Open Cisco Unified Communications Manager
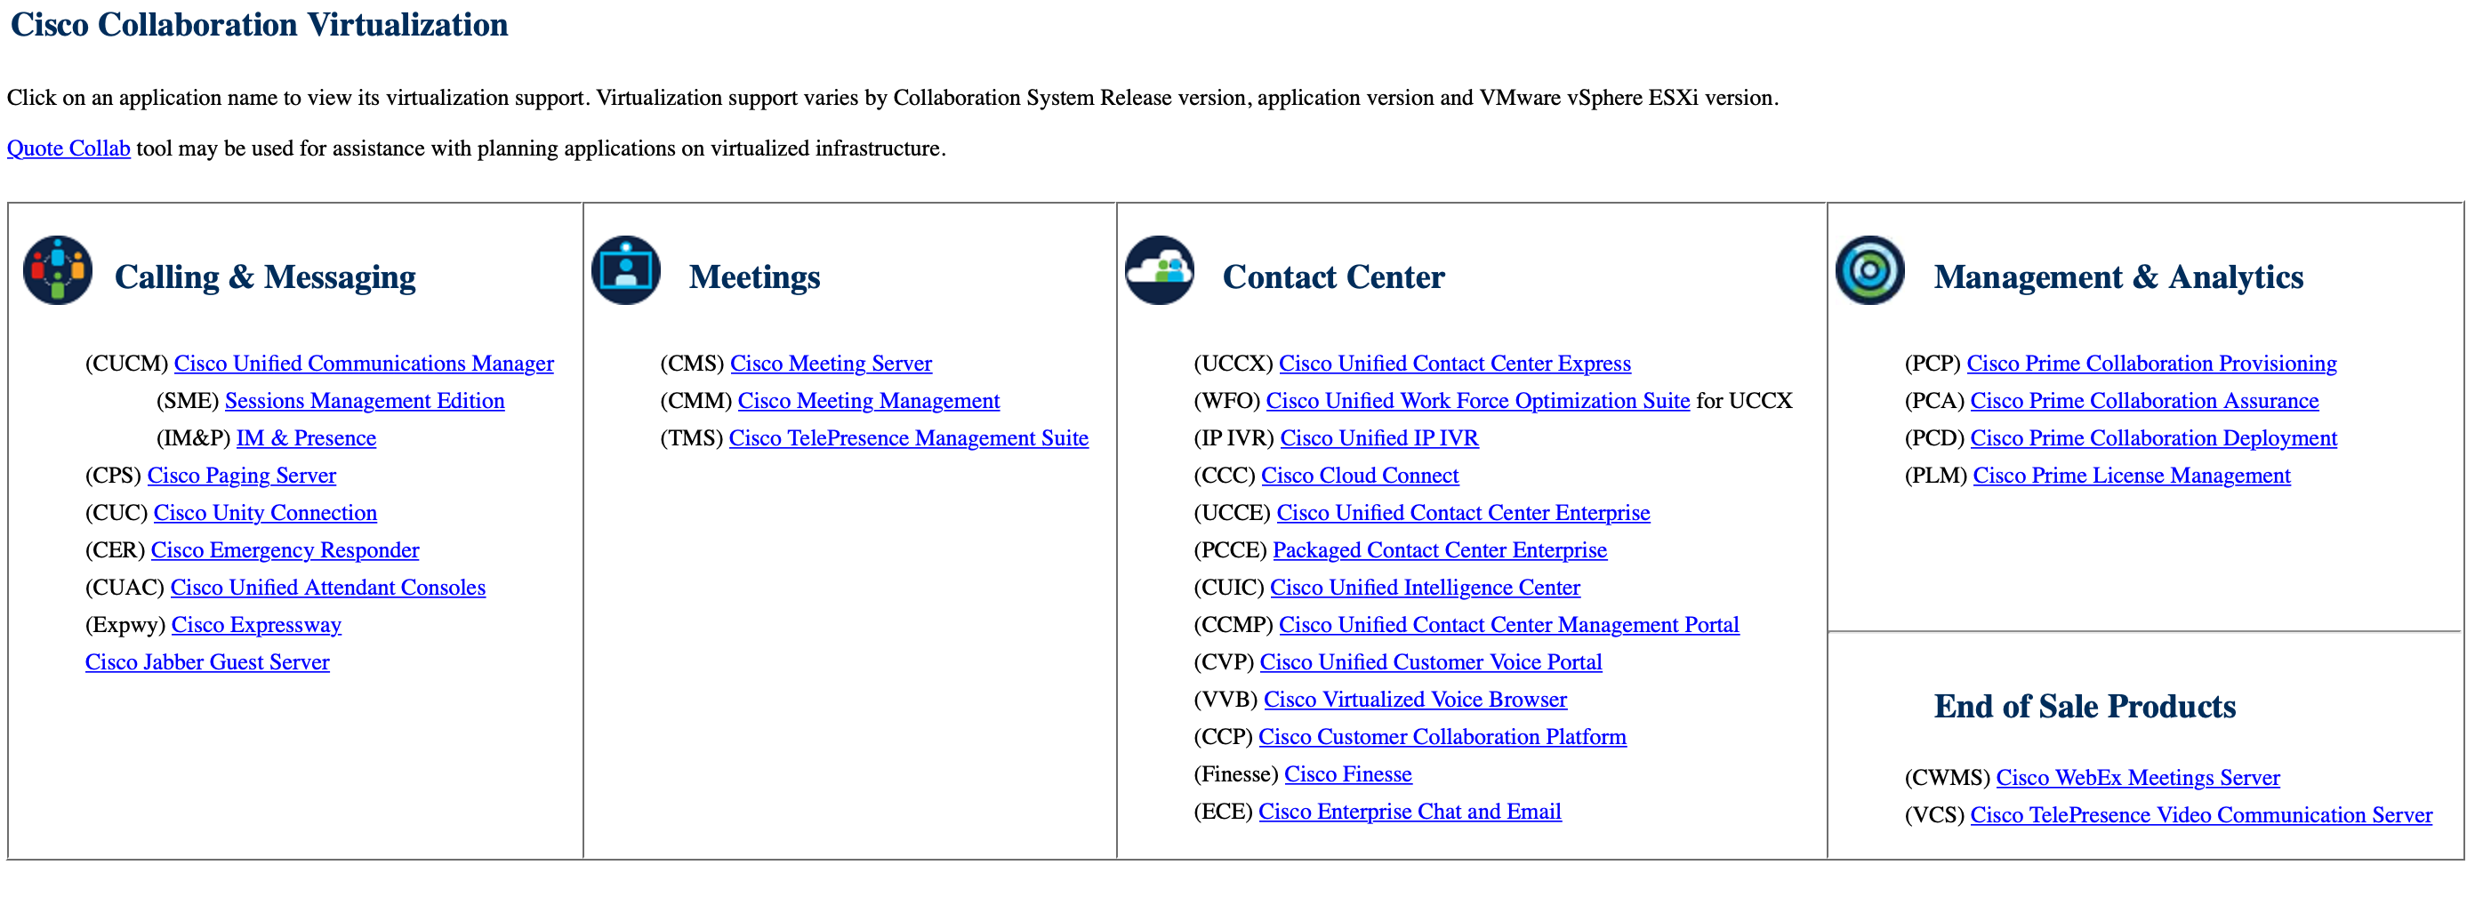The height and width of the screenshot is (921, 2483). click(x=365, y=364)
